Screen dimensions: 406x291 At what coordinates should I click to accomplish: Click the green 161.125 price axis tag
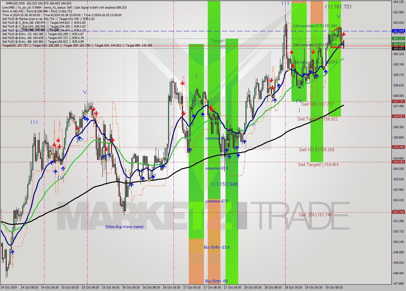(x=398, y=39)
